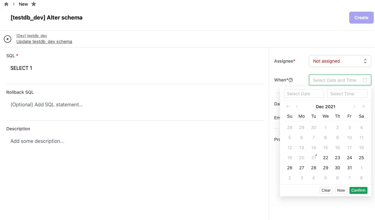Click the help icon next to When
The image size is (375, 220).
pyautogui.click(x=291, y=80)
